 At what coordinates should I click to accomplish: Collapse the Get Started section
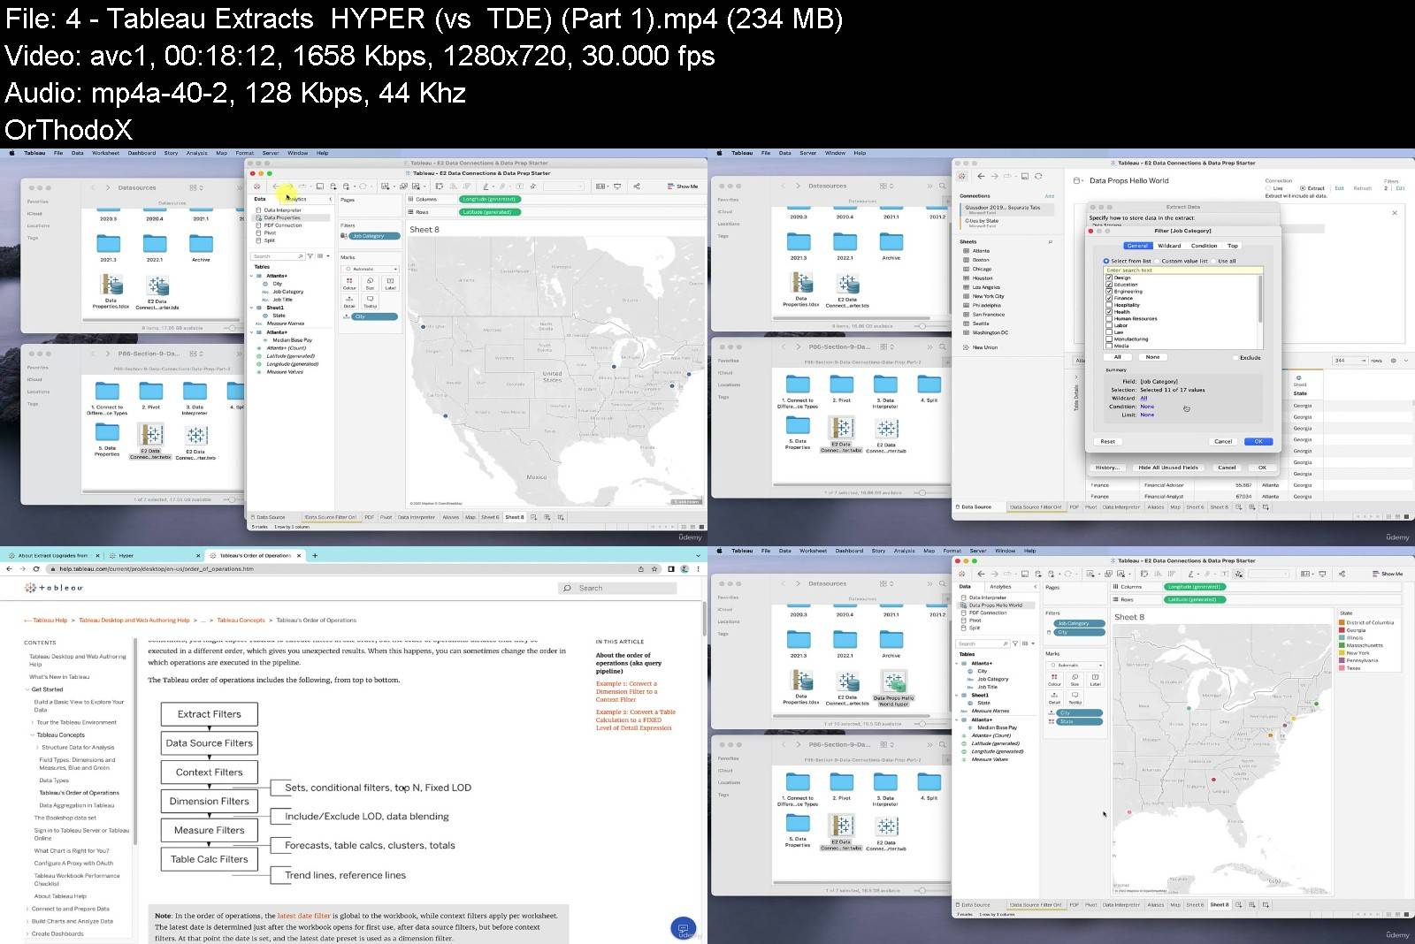tap(27, 689)
